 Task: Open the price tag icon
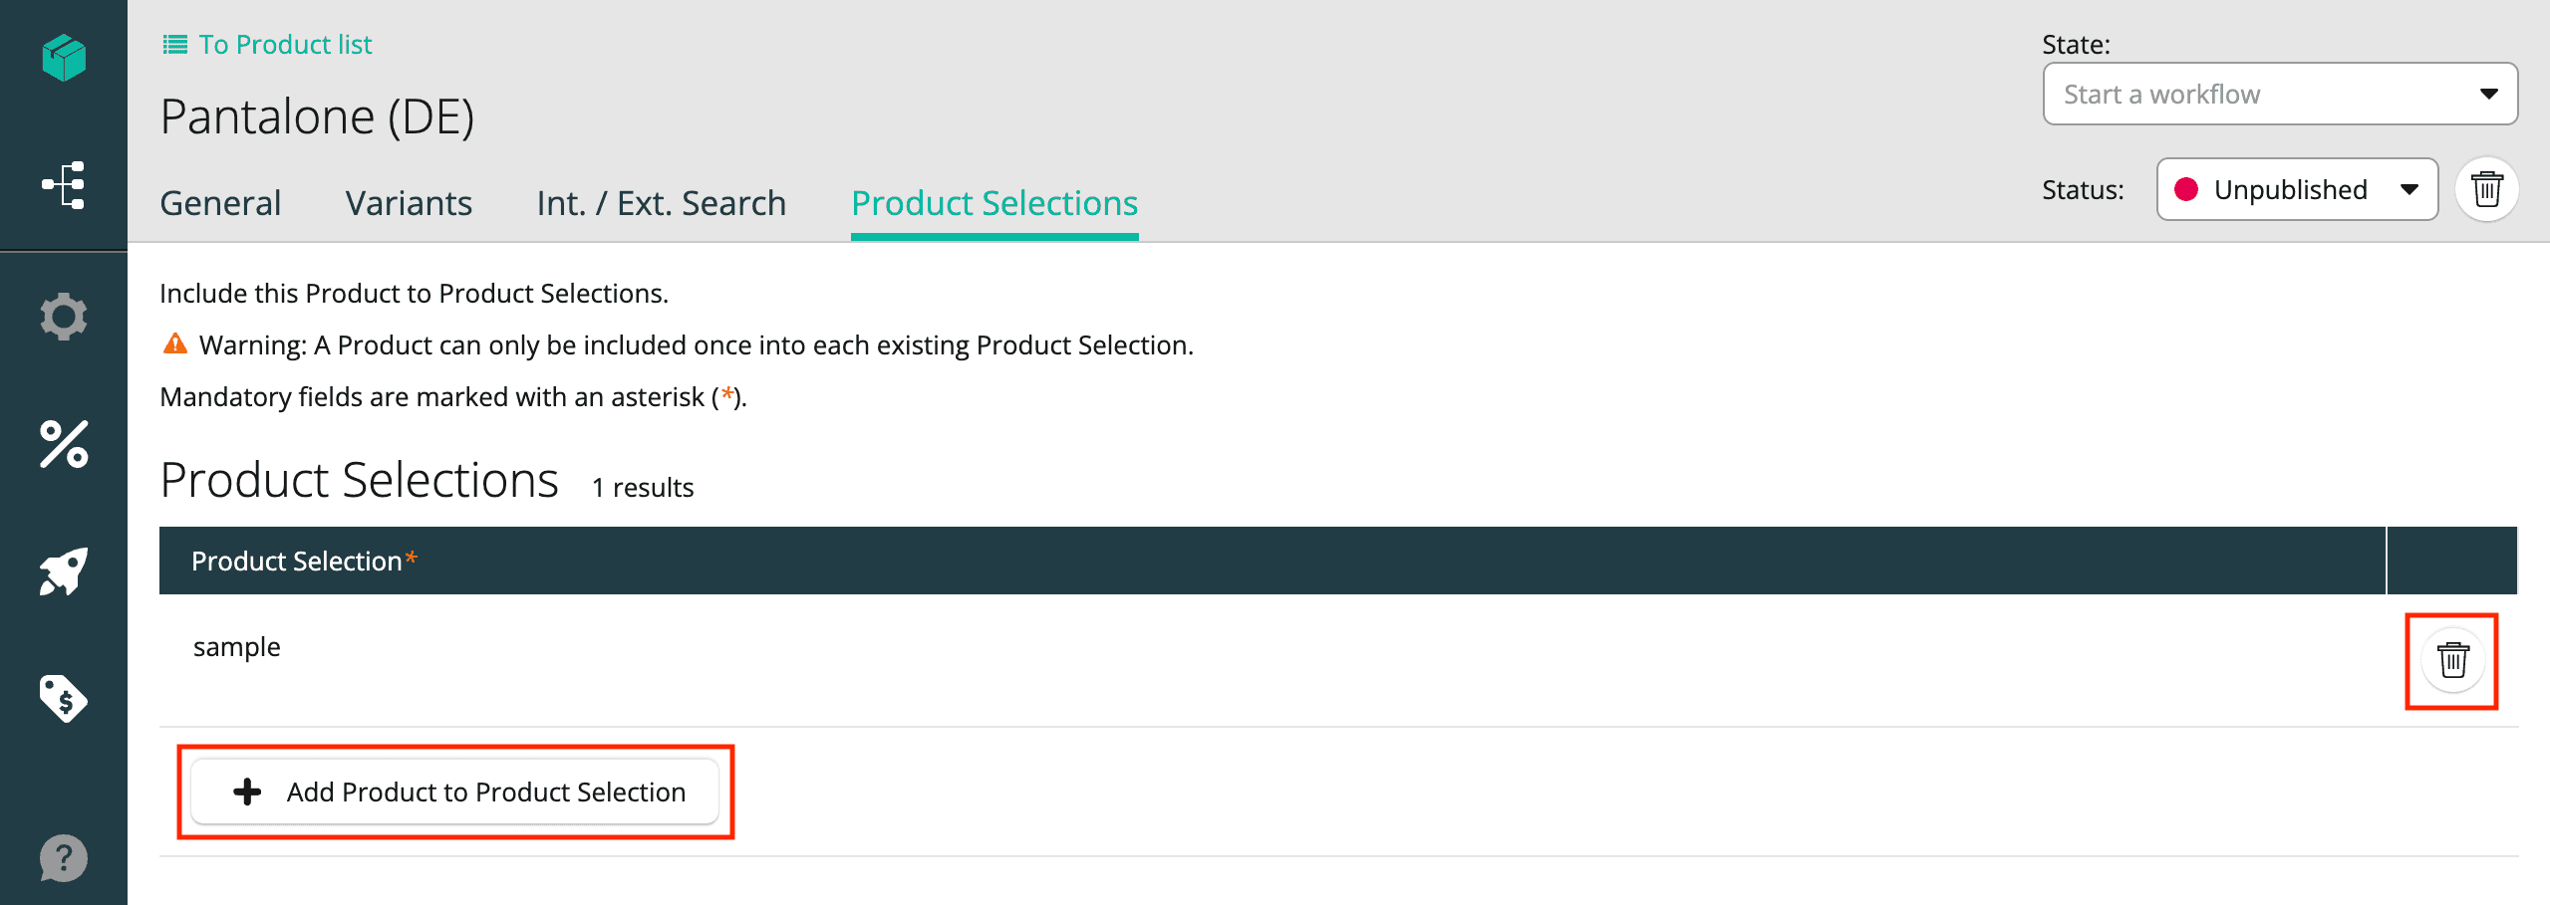(x=64, y=699)
